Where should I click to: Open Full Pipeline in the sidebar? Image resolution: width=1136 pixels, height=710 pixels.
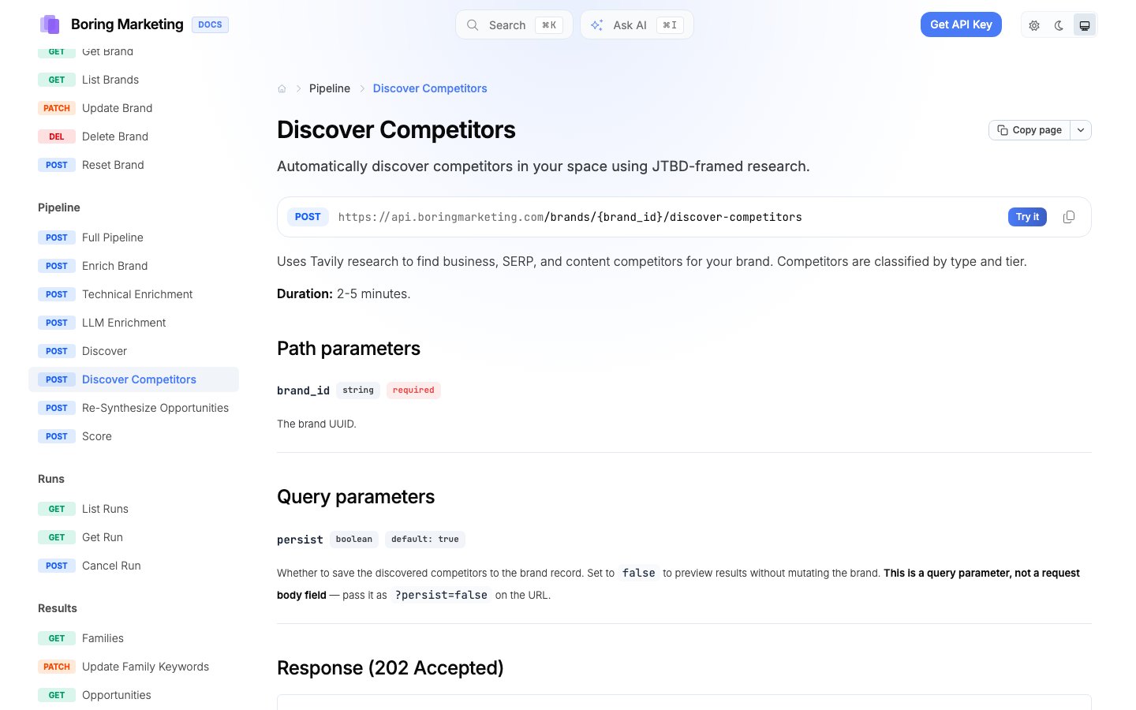point(134,237)
